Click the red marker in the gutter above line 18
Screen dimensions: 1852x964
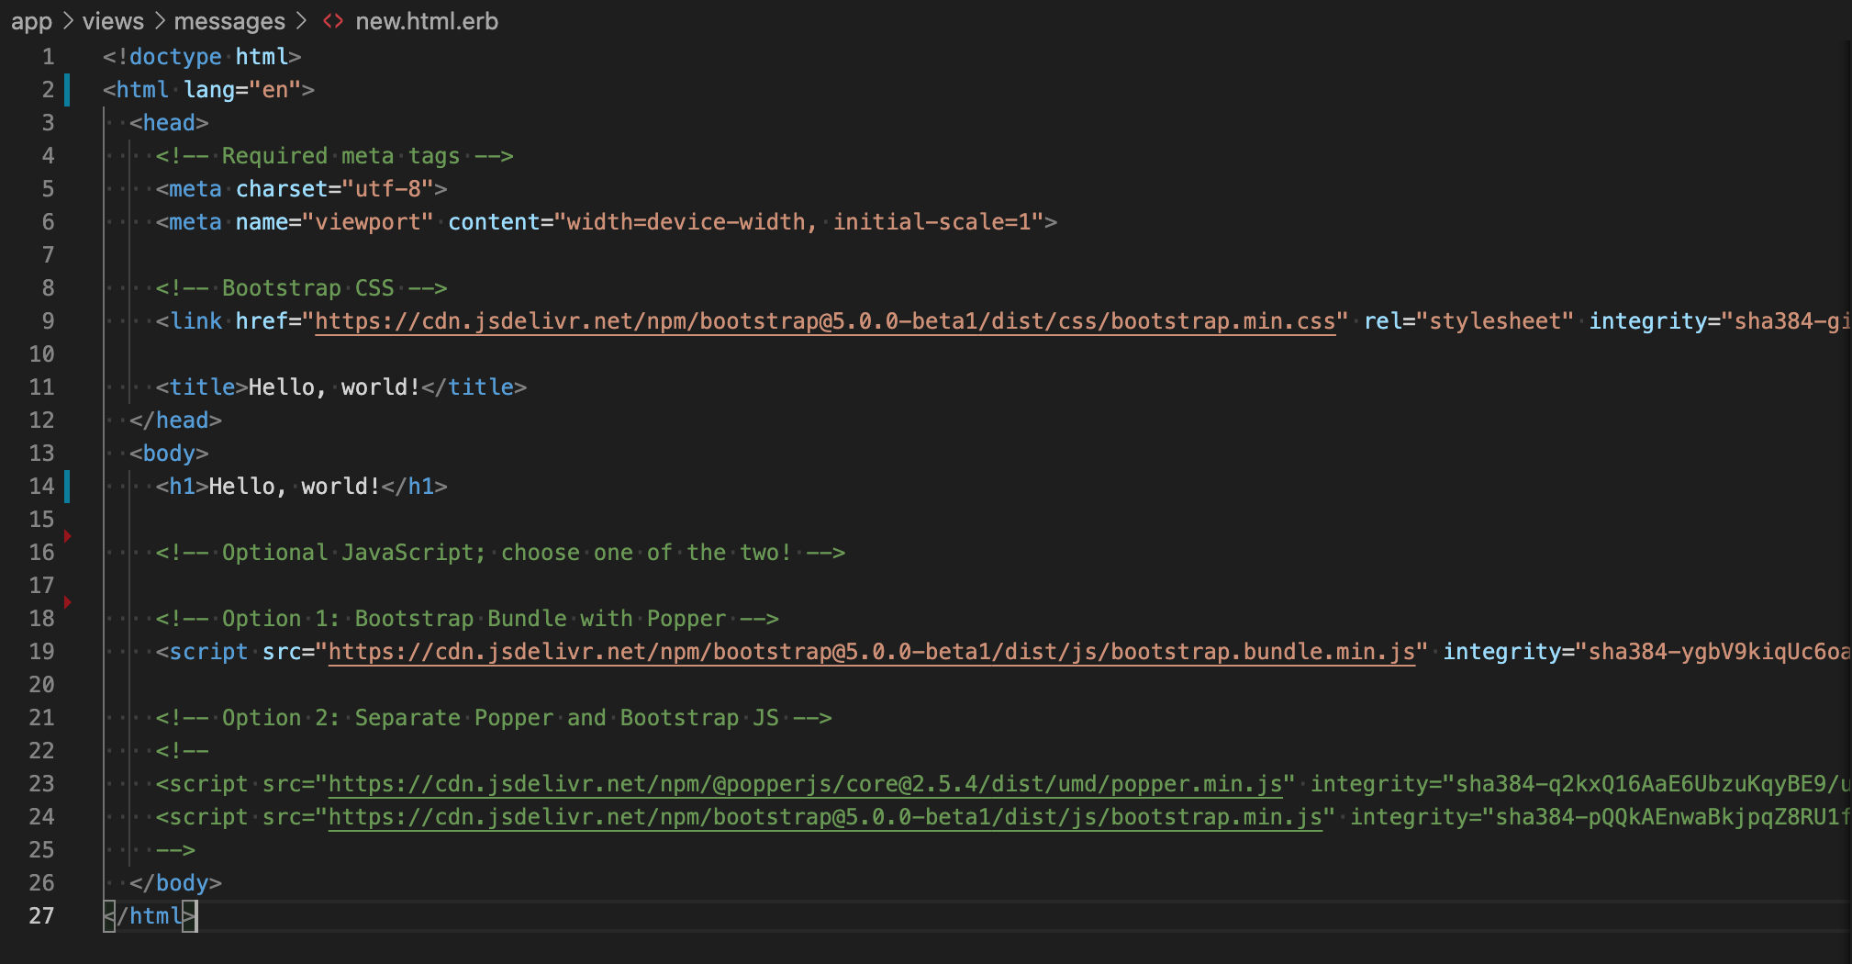click(x=67, y=602)
